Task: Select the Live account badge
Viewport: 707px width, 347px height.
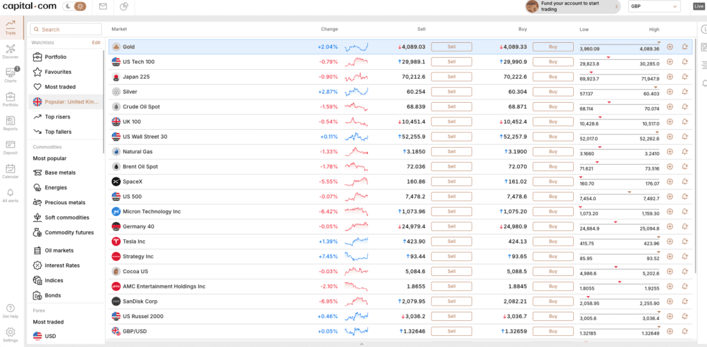Action: 699,6
